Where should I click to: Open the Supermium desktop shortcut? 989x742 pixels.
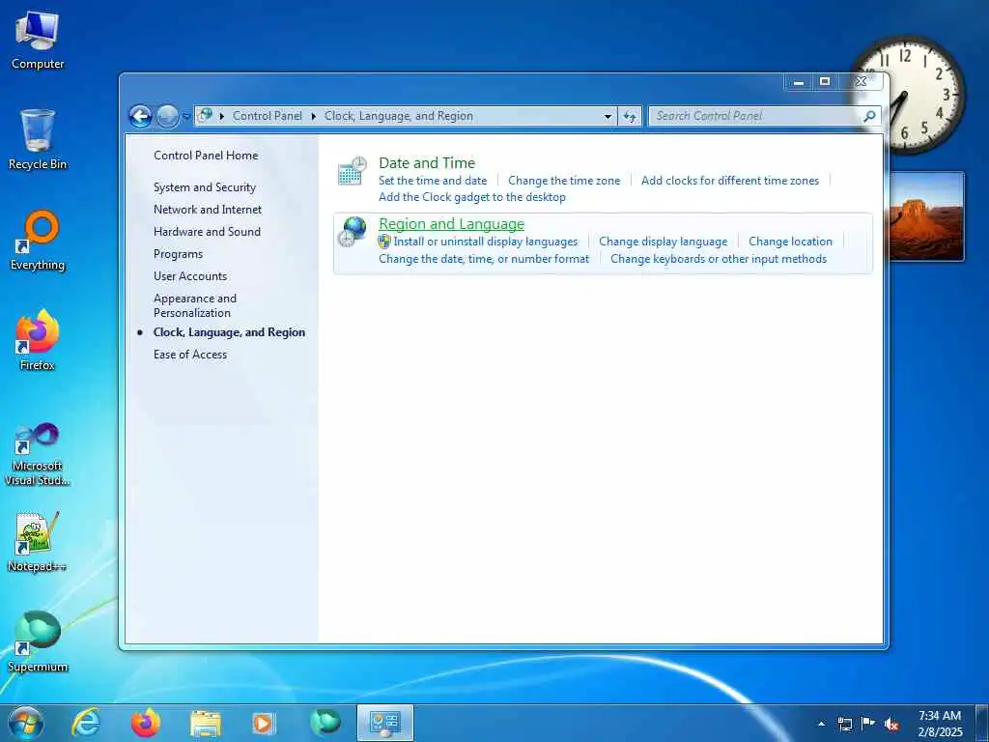pos(38,642)
